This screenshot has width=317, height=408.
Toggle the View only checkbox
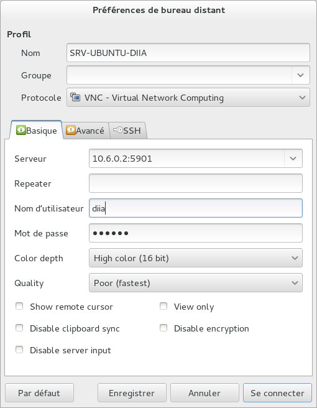163,306
